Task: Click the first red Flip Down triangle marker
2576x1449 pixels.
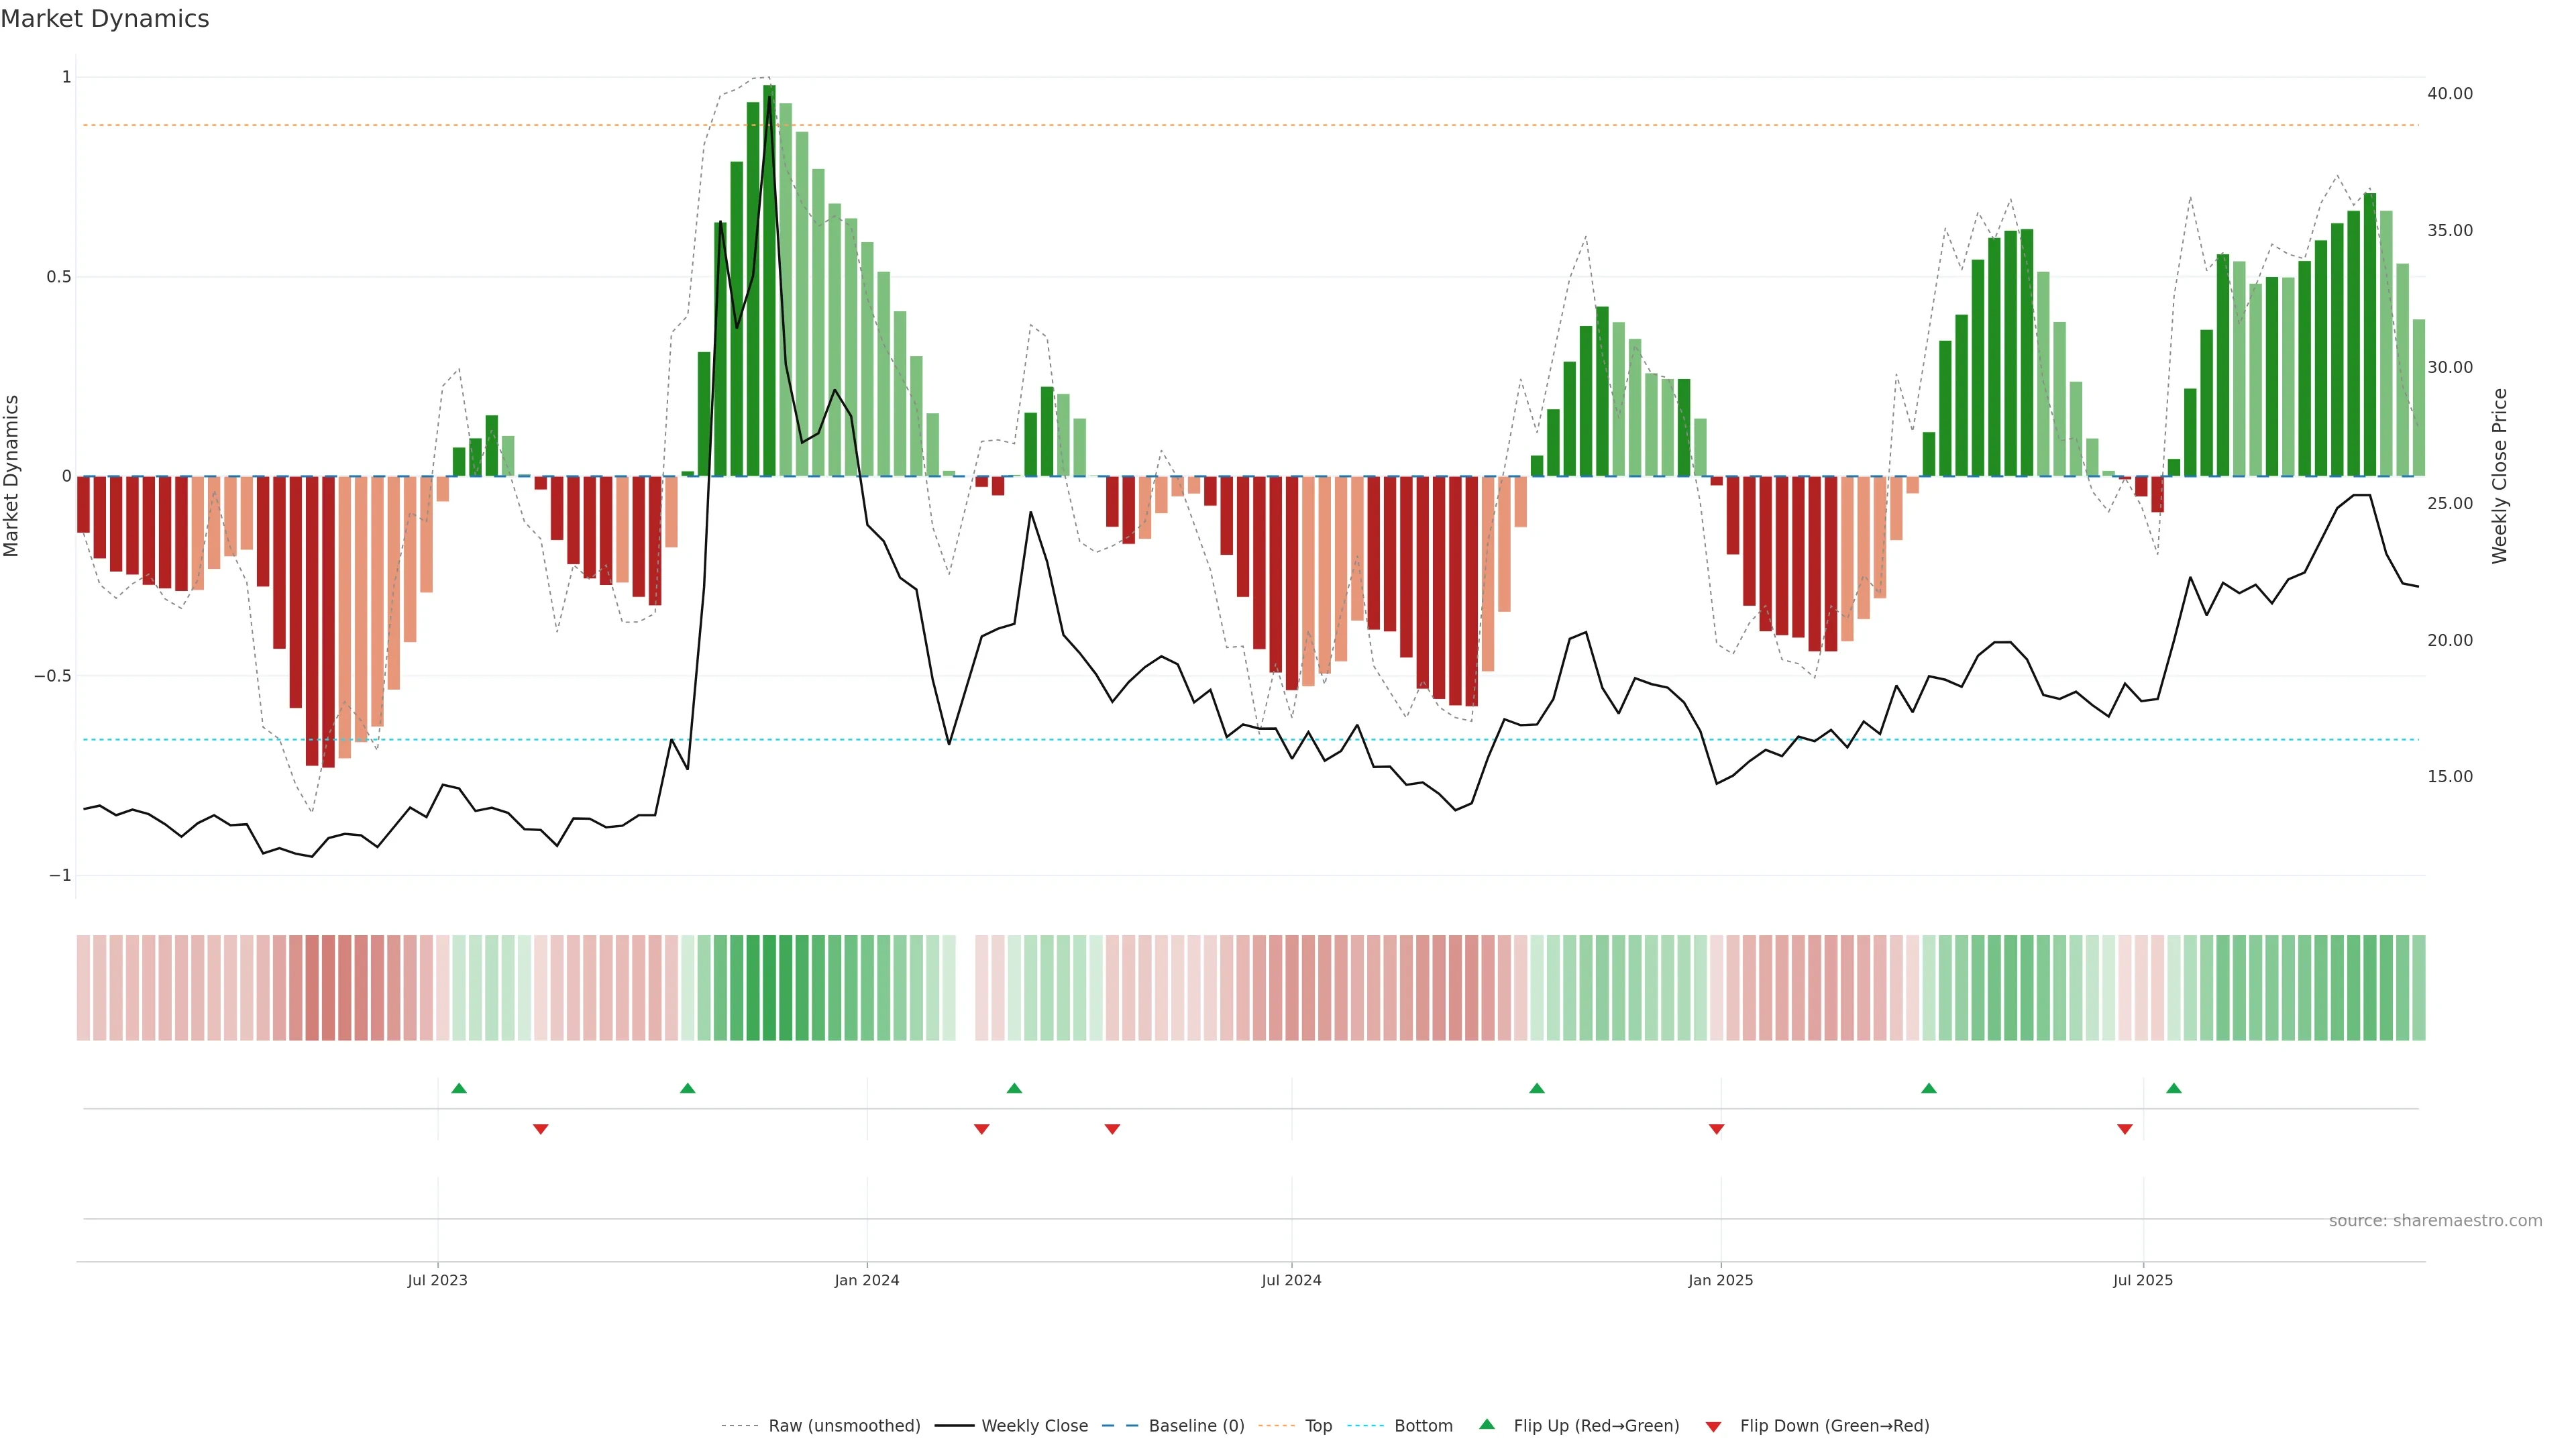Action: pos(540,1129)
